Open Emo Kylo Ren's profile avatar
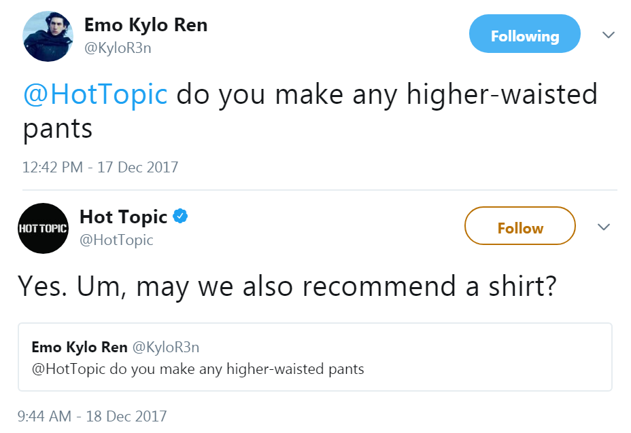 [48, 36]
